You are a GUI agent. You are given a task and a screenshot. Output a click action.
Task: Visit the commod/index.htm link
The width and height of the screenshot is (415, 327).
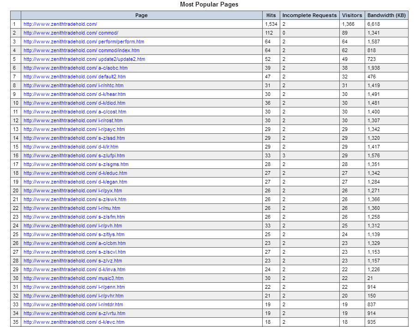tap(82, 50)
